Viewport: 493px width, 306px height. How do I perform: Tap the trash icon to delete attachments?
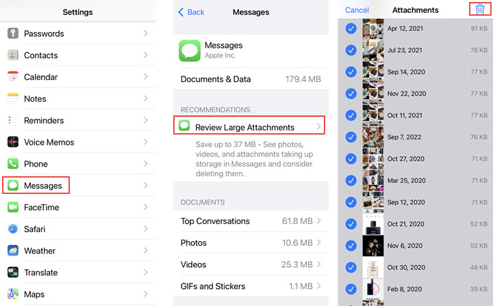tap(481, 10)
